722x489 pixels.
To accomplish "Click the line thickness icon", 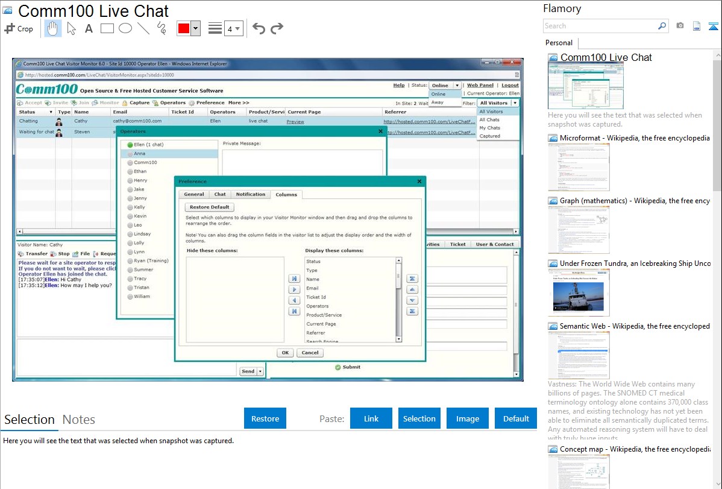I will click(x=215, y=28).
